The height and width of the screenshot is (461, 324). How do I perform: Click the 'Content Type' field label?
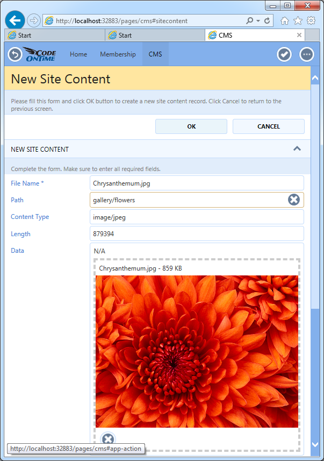30,217
